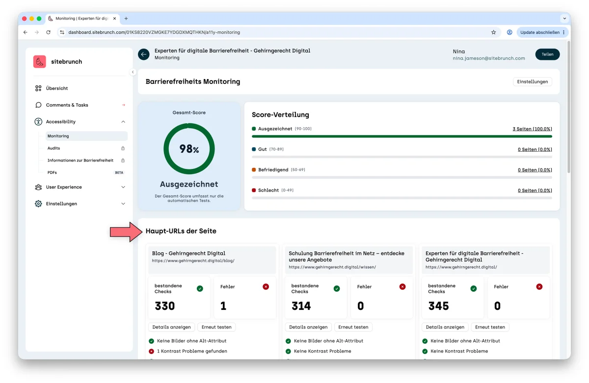Click the Ausgezeichnet green progress bar

(x=402, y=136)
